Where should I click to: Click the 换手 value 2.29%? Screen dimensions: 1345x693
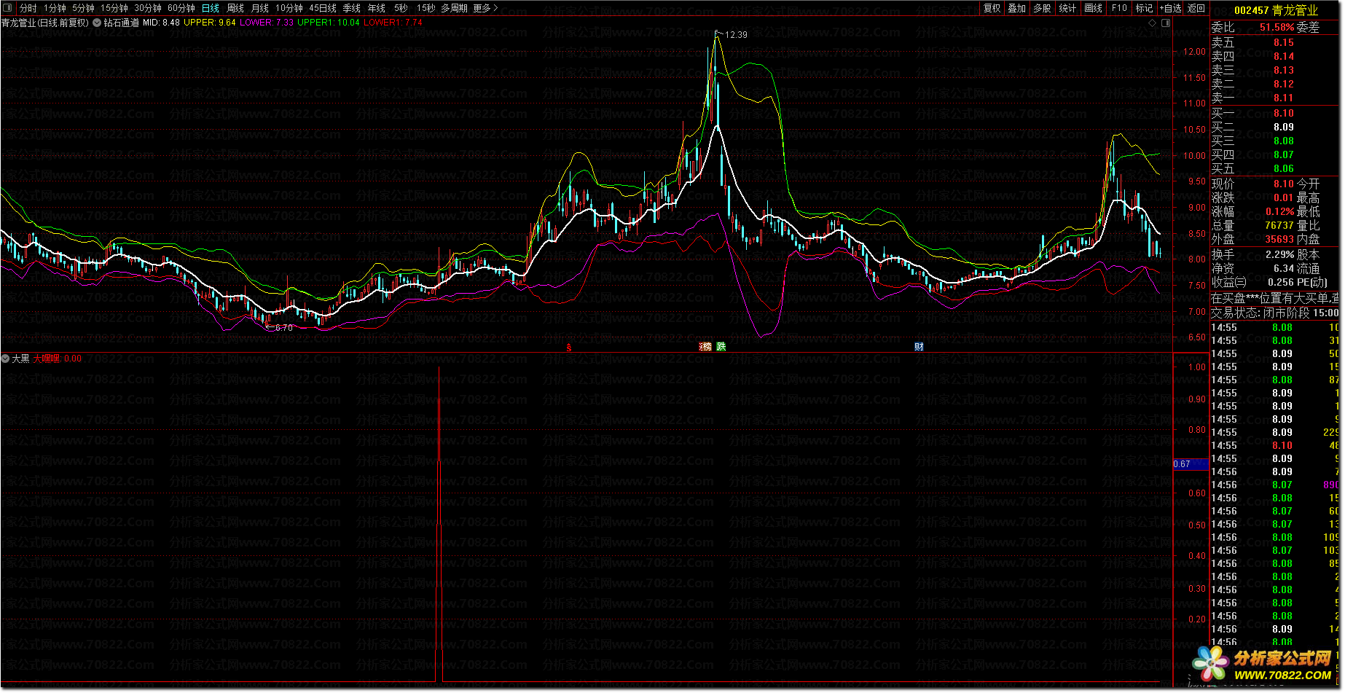click(1280, 254)
